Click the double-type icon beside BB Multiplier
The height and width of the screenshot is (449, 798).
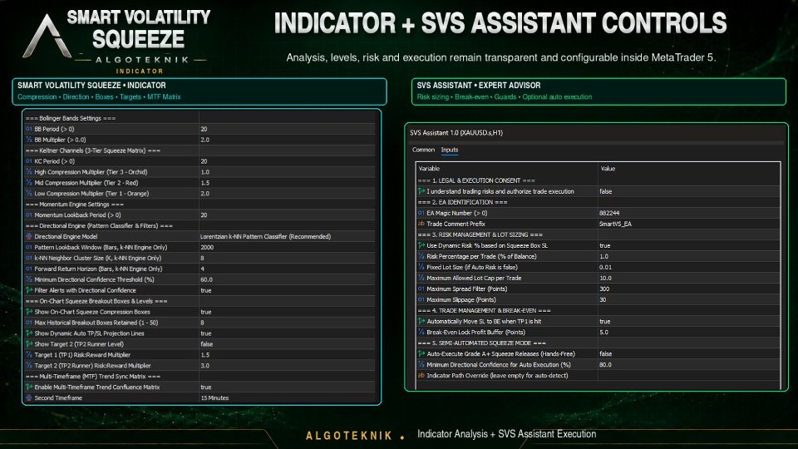coord(29,140)
